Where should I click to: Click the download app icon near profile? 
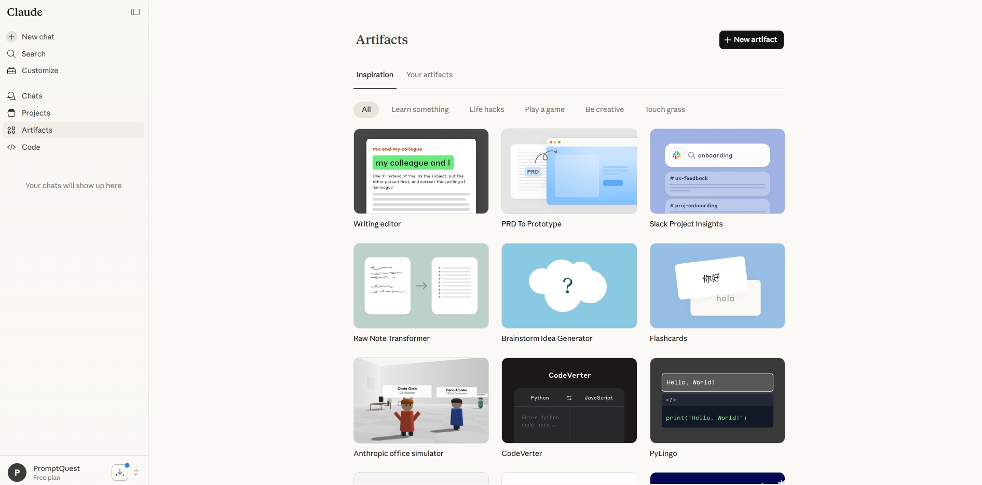pyautogui.click(x=120, y=473)
